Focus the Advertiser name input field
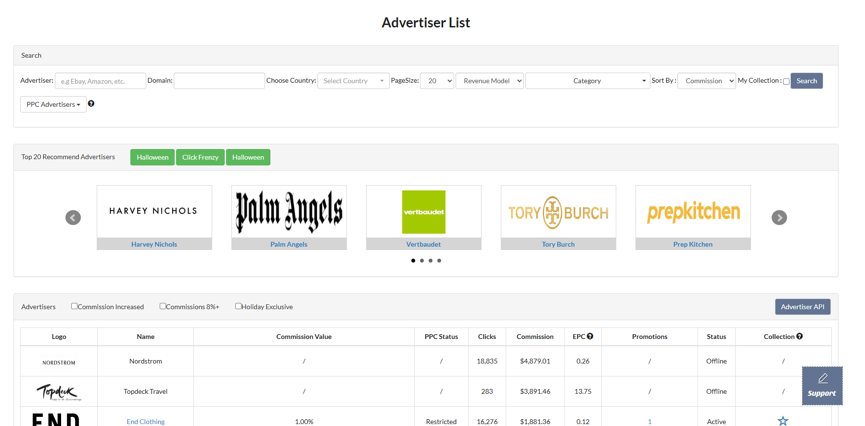Viewport: 865px width, 426px height. [x=101, y=81]
